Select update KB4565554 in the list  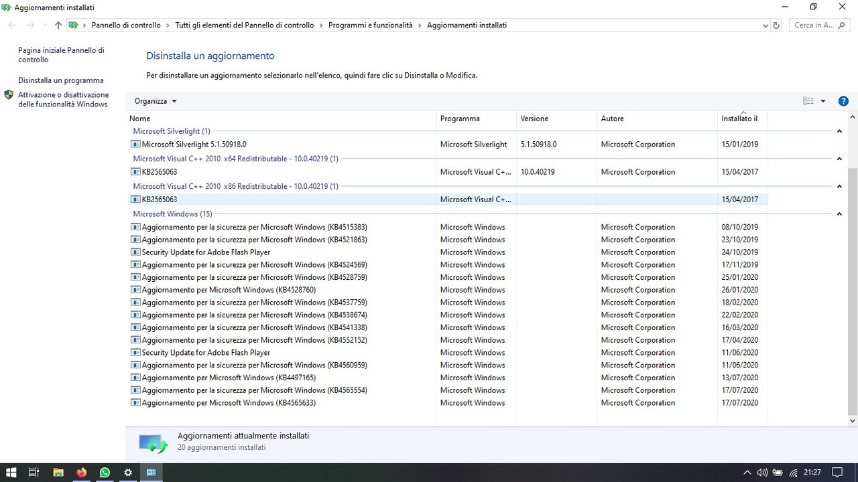point(448,390)
